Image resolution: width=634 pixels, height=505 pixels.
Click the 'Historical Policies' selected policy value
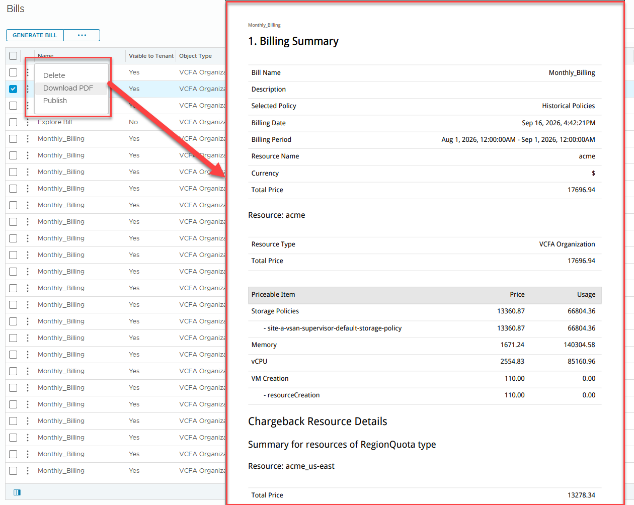click(568, 106)
